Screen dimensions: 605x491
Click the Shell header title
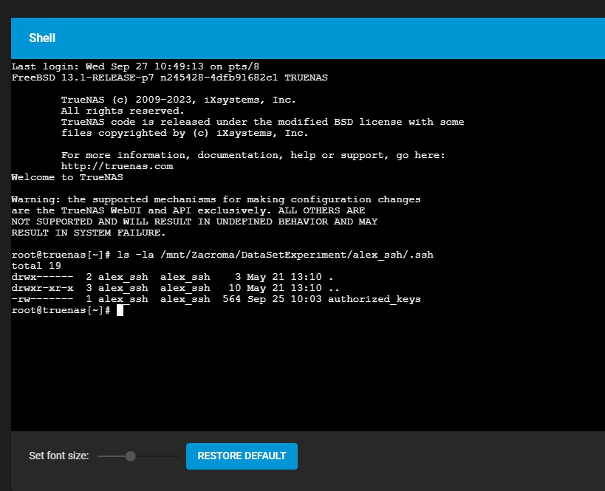(x=42, y=38)
